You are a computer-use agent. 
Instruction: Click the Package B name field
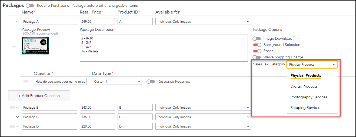[49, 108]
